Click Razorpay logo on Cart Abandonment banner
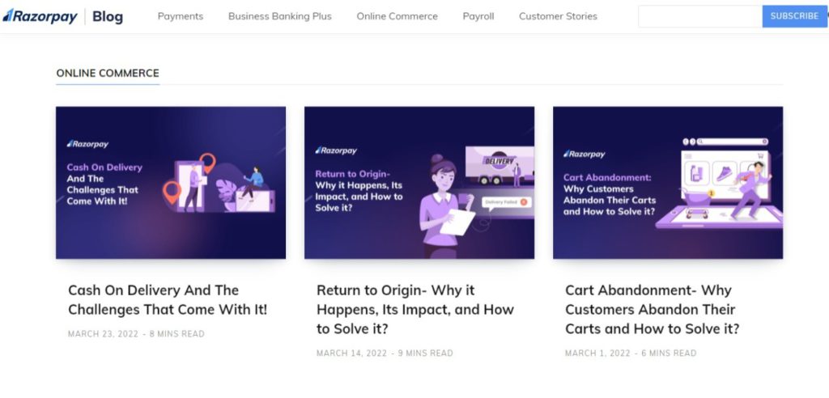 (585, 154)
